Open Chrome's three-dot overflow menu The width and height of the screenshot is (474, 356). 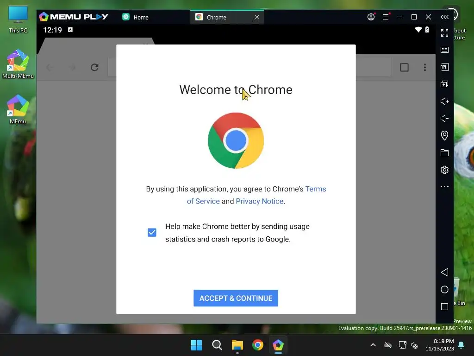(x=425, y=67)
